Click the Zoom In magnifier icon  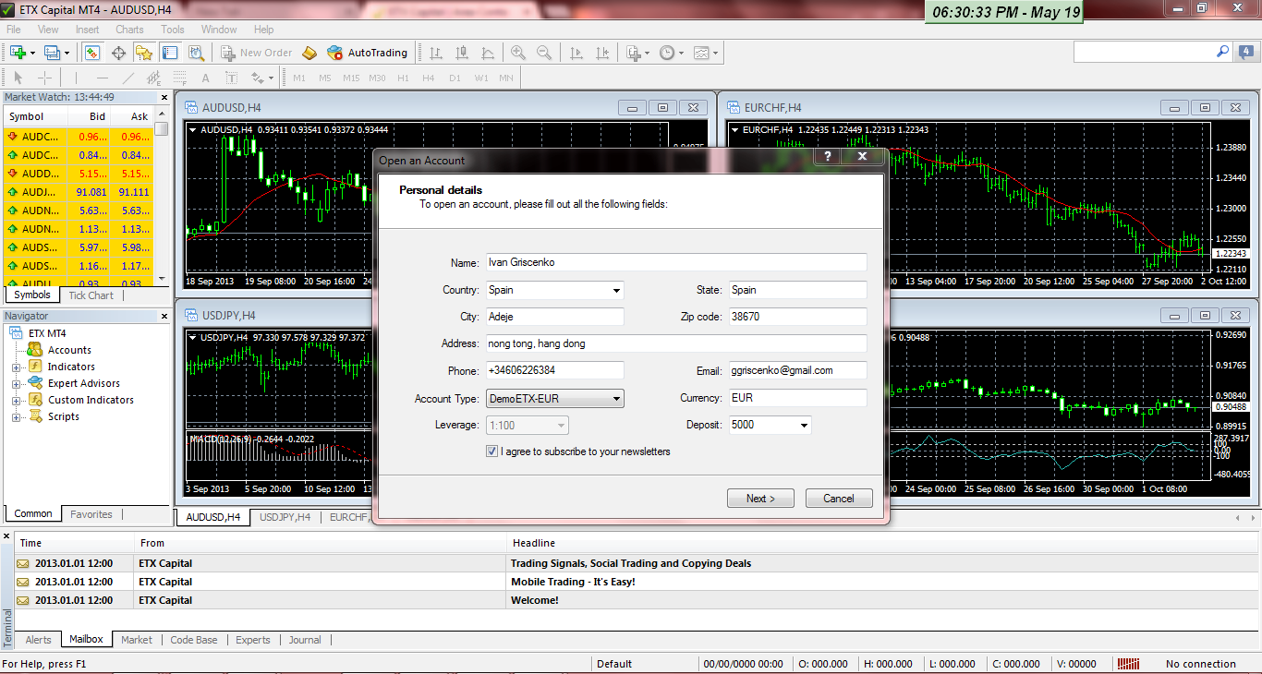[517, 53]
